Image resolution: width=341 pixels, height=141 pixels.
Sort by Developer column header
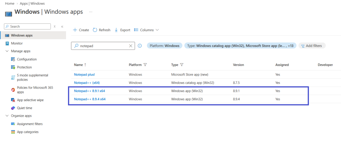pos(325,65)
